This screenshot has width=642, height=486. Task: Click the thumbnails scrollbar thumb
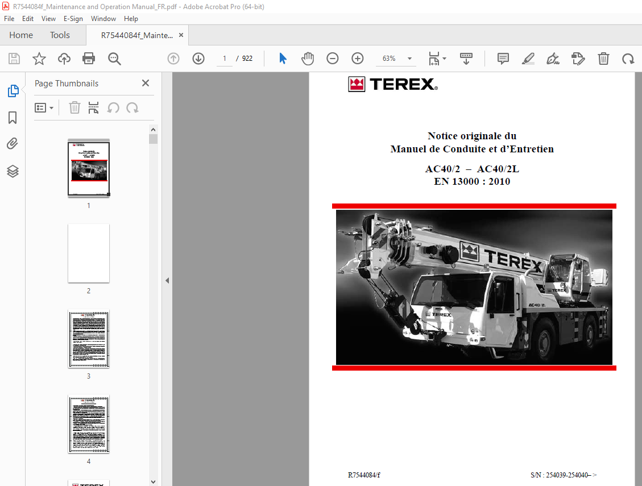click(x=153, y=139)
